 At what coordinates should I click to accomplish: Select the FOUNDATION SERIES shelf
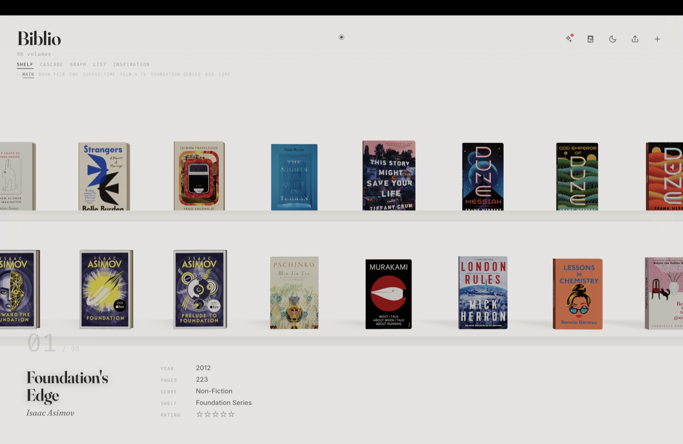click(x=175, y=74)
